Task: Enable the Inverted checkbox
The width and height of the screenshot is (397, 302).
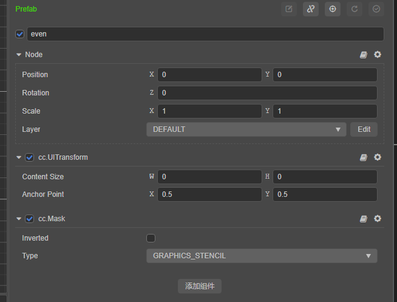Action: 151,238
